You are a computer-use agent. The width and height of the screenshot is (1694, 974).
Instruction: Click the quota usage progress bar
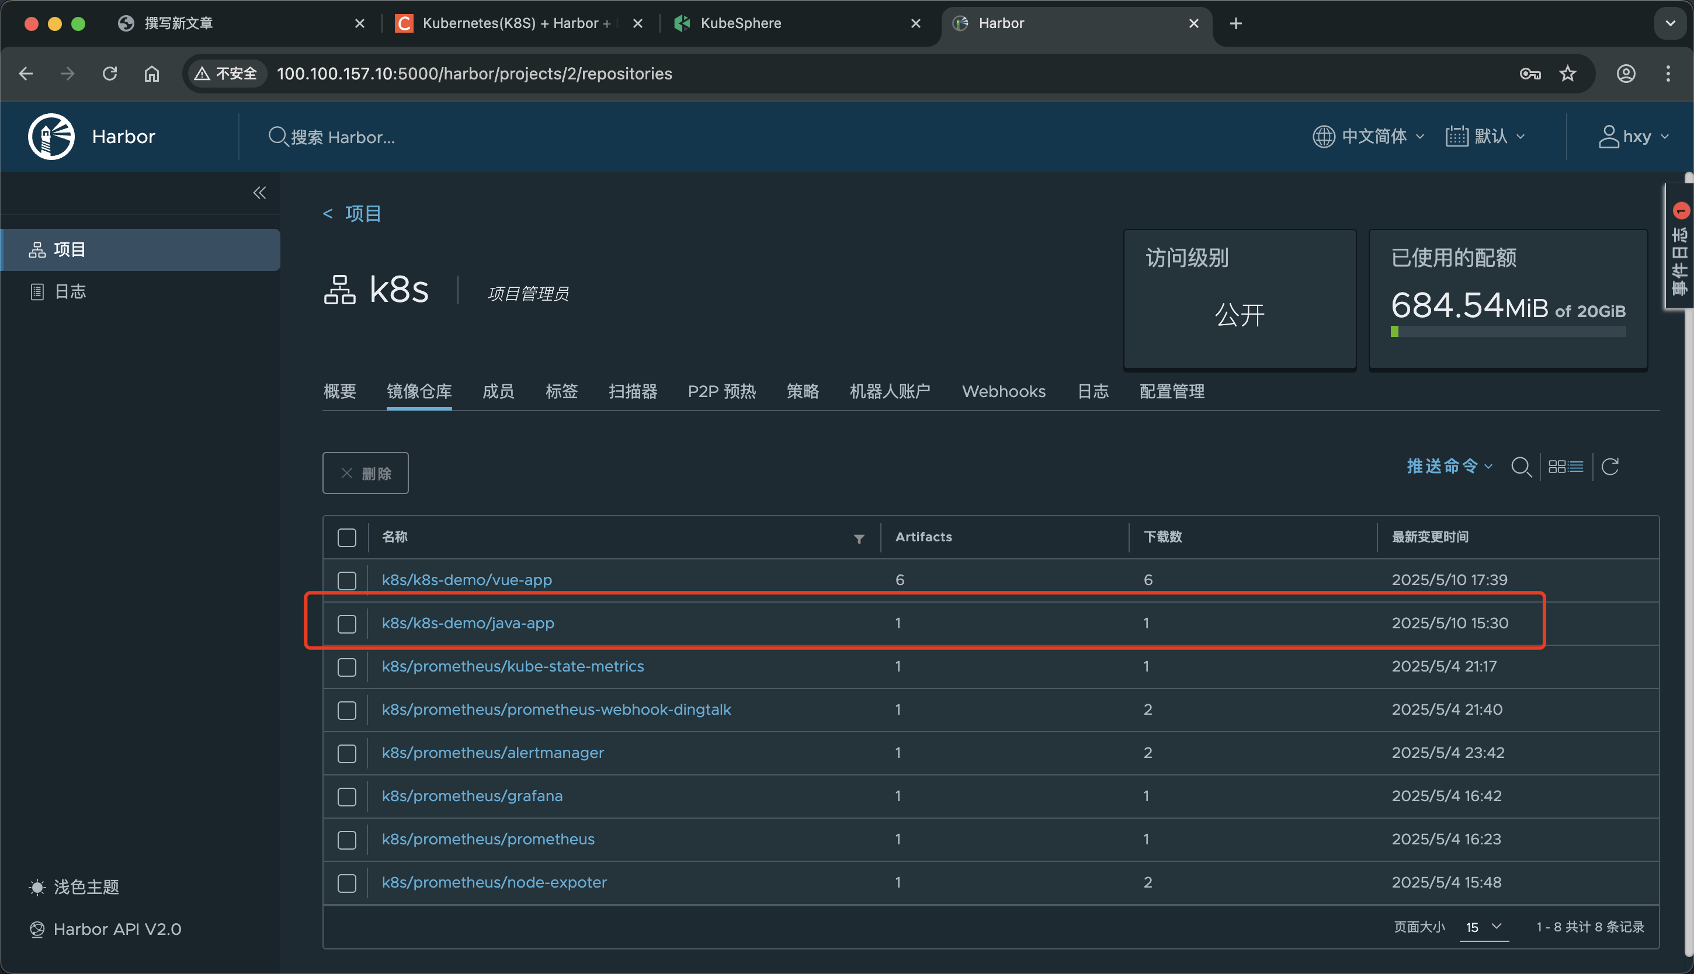[1508, 332]
